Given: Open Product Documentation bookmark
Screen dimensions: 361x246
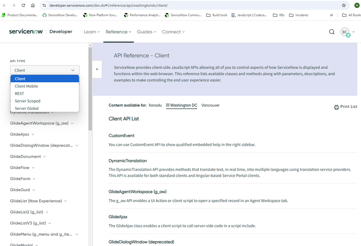Looking at the screenshot, I should coord(20,15).
